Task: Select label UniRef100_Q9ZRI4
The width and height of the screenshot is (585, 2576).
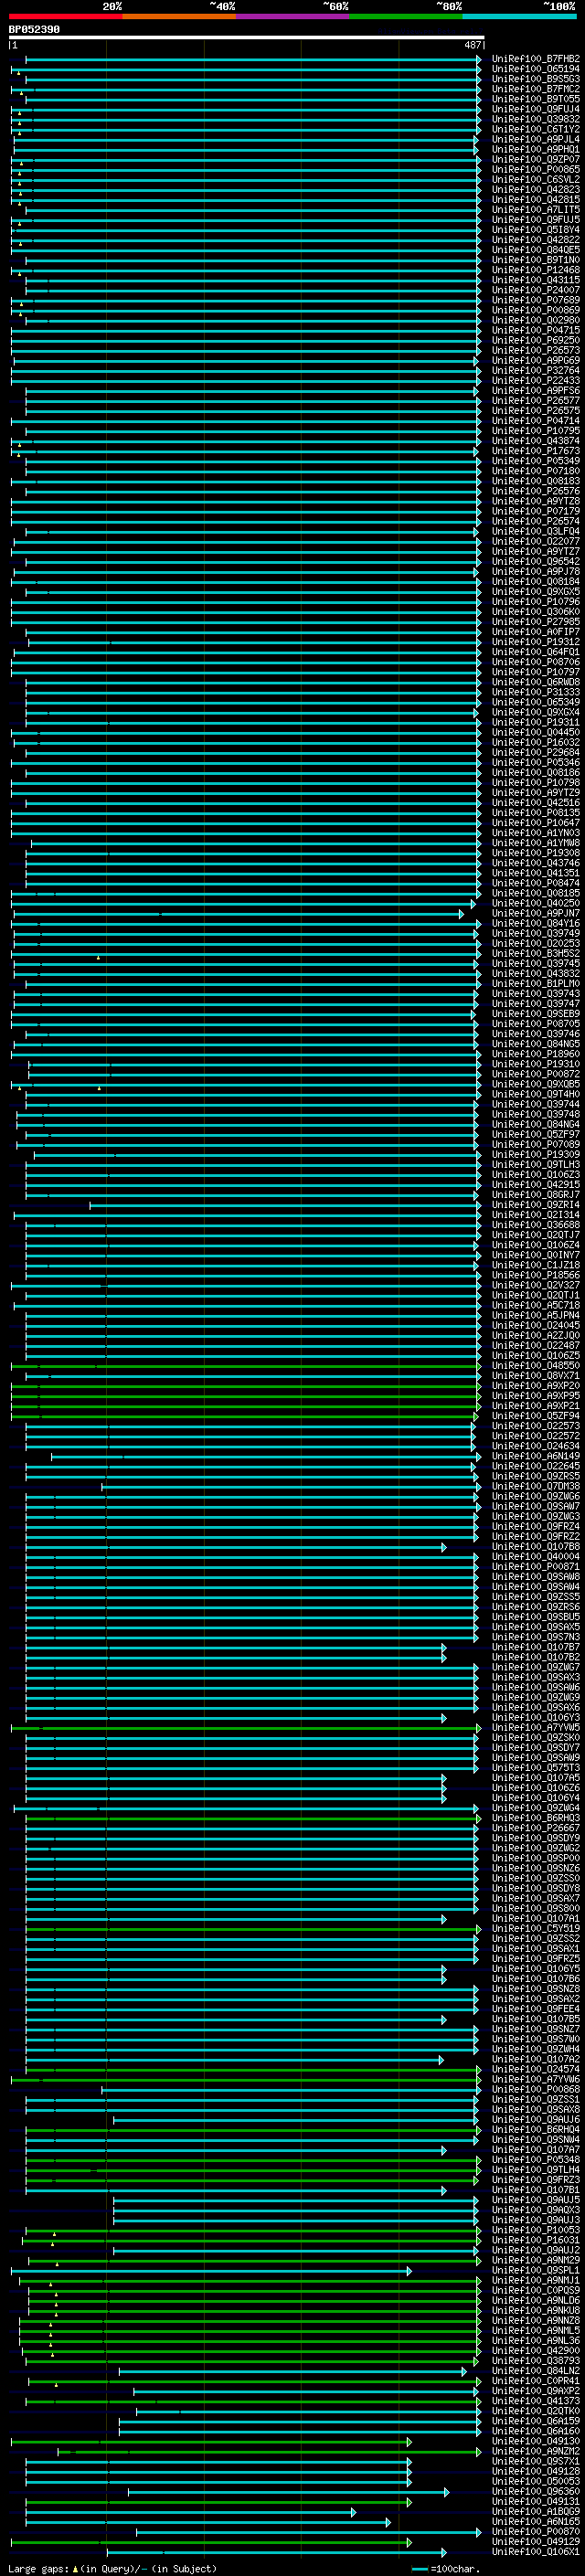Action: coord(536,1205)
